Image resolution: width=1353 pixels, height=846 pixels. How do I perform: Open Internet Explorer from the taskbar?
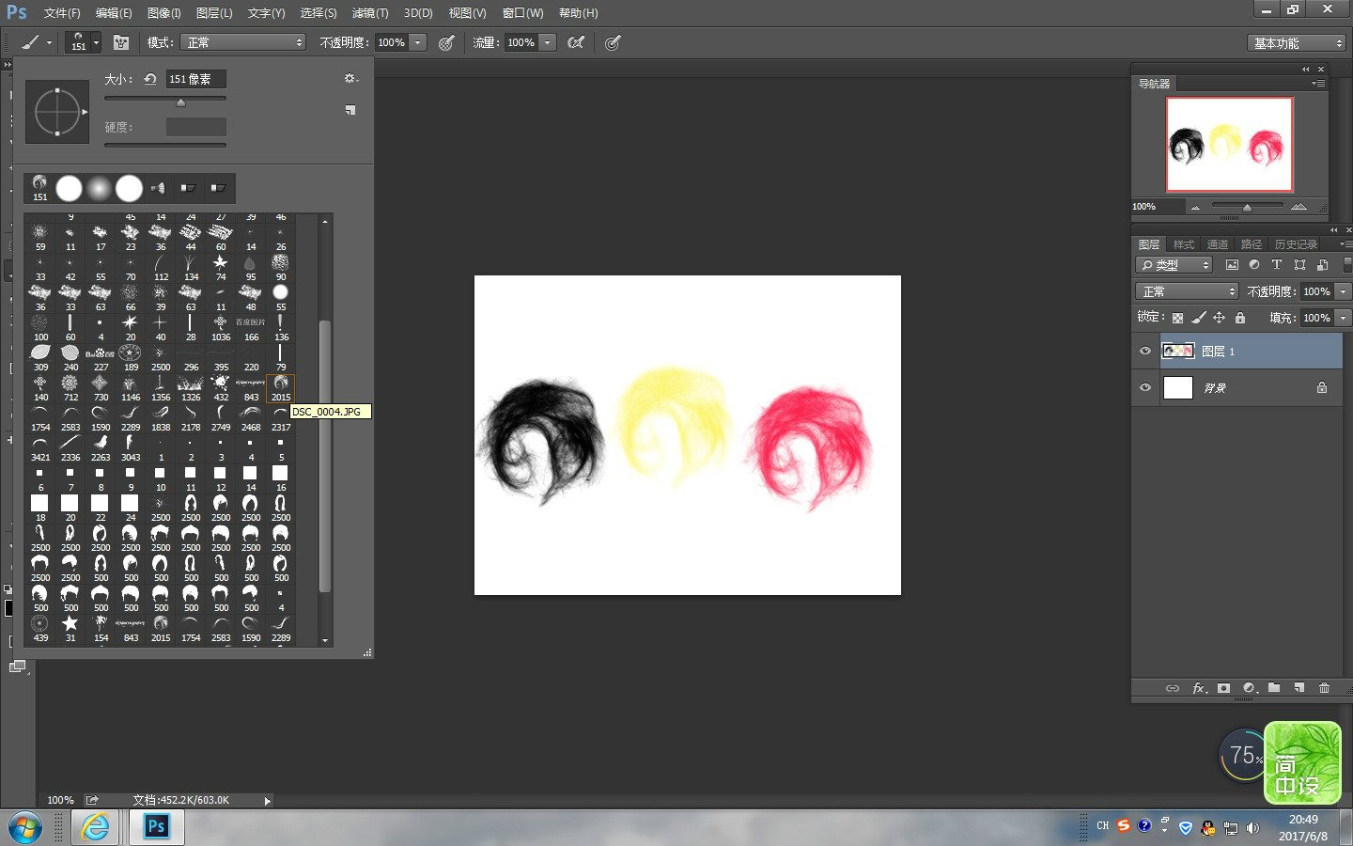95,826
